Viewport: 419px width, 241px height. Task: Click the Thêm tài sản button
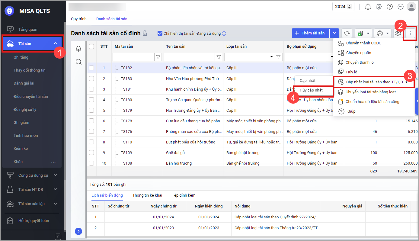(x=310, y=33)
